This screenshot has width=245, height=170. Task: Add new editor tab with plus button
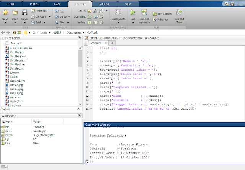112,43
